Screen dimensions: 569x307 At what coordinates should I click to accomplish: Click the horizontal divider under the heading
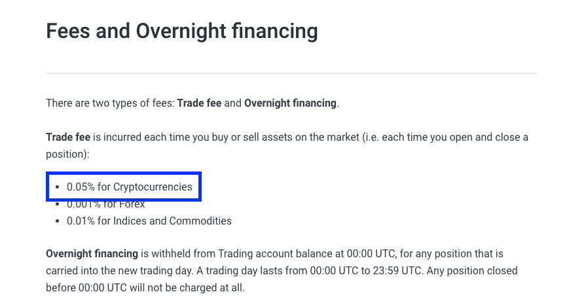coord(291,73)
